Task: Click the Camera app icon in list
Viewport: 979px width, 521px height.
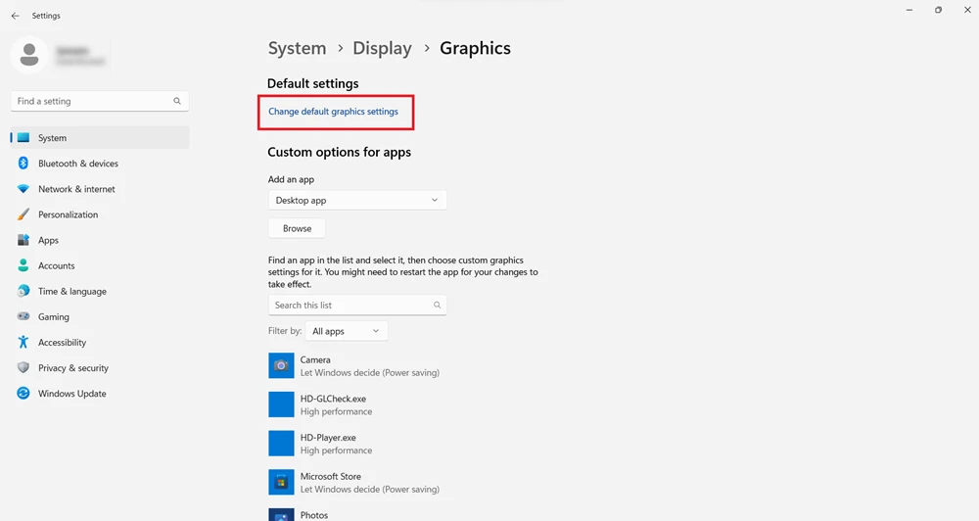Action: (x=281, y=365)
